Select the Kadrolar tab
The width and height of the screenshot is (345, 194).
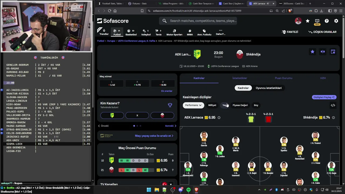click(x=199, y=78)
